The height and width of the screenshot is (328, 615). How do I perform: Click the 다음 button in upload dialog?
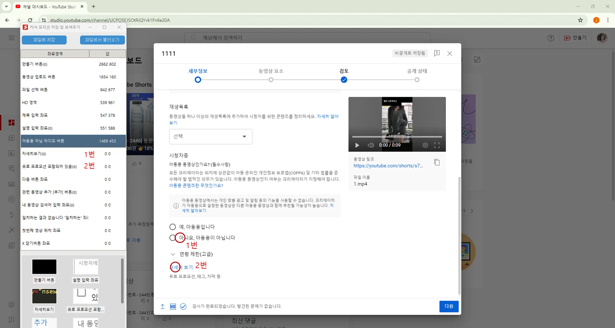(x=449, y=306)
